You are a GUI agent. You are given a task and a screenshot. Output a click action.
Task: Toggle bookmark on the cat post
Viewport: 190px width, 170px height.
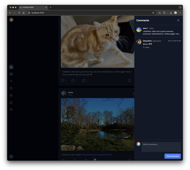pos(130,81)
